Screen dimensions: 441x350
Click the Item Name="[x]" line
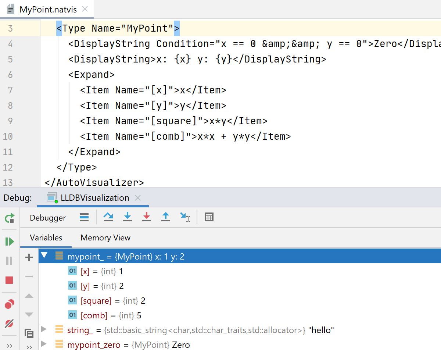point(153,90)
